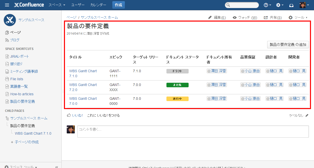314x168 pixels.
Task: Open the カレンダー menu item
Action: tap(98, 5)
